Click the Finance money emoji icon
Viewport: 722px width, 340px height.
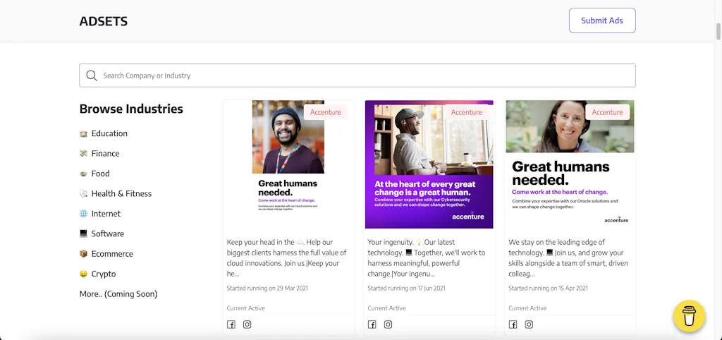point(83,153)
